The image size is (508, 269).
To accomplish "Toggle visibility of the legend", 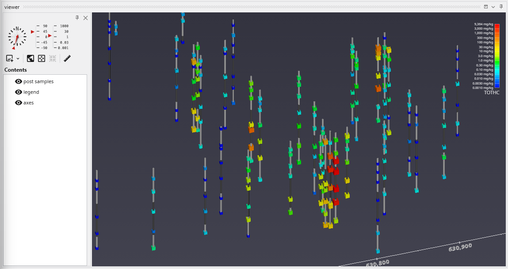I will [19, 92].
